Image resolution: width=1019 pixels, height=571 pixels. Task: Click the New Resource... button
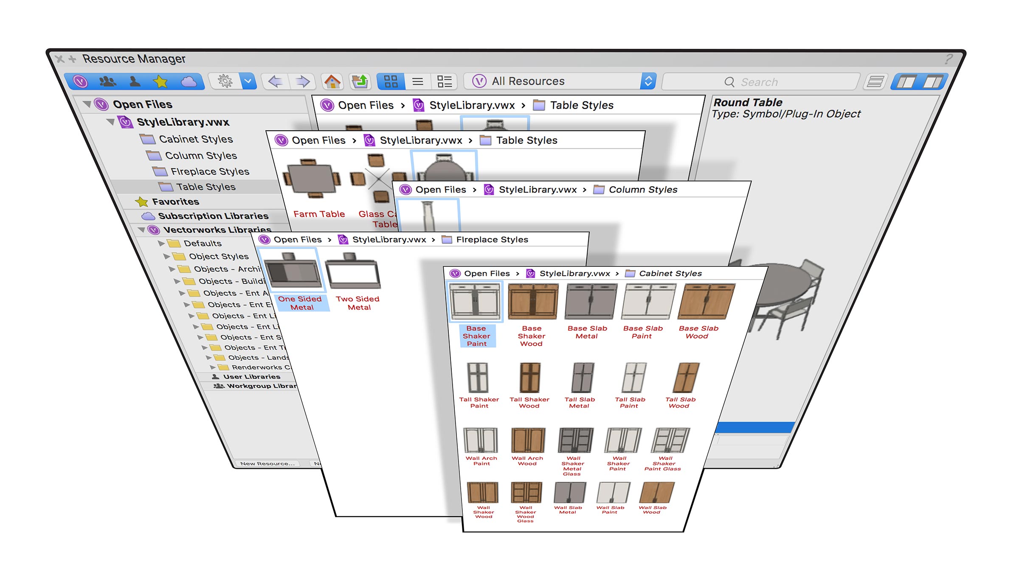267,464
